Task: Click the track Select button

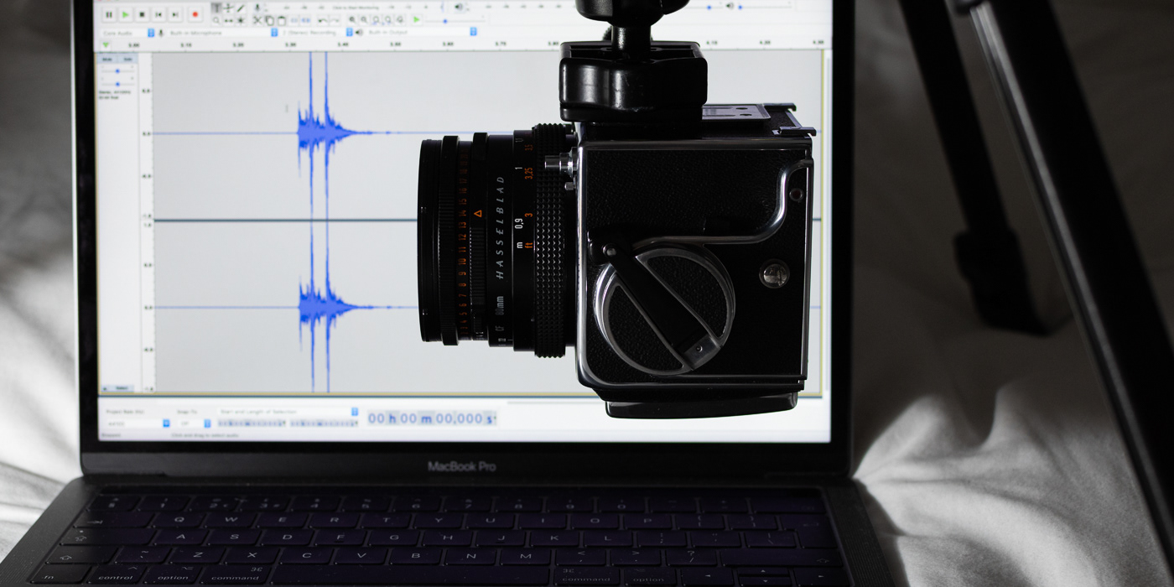Action: [120, 388]
